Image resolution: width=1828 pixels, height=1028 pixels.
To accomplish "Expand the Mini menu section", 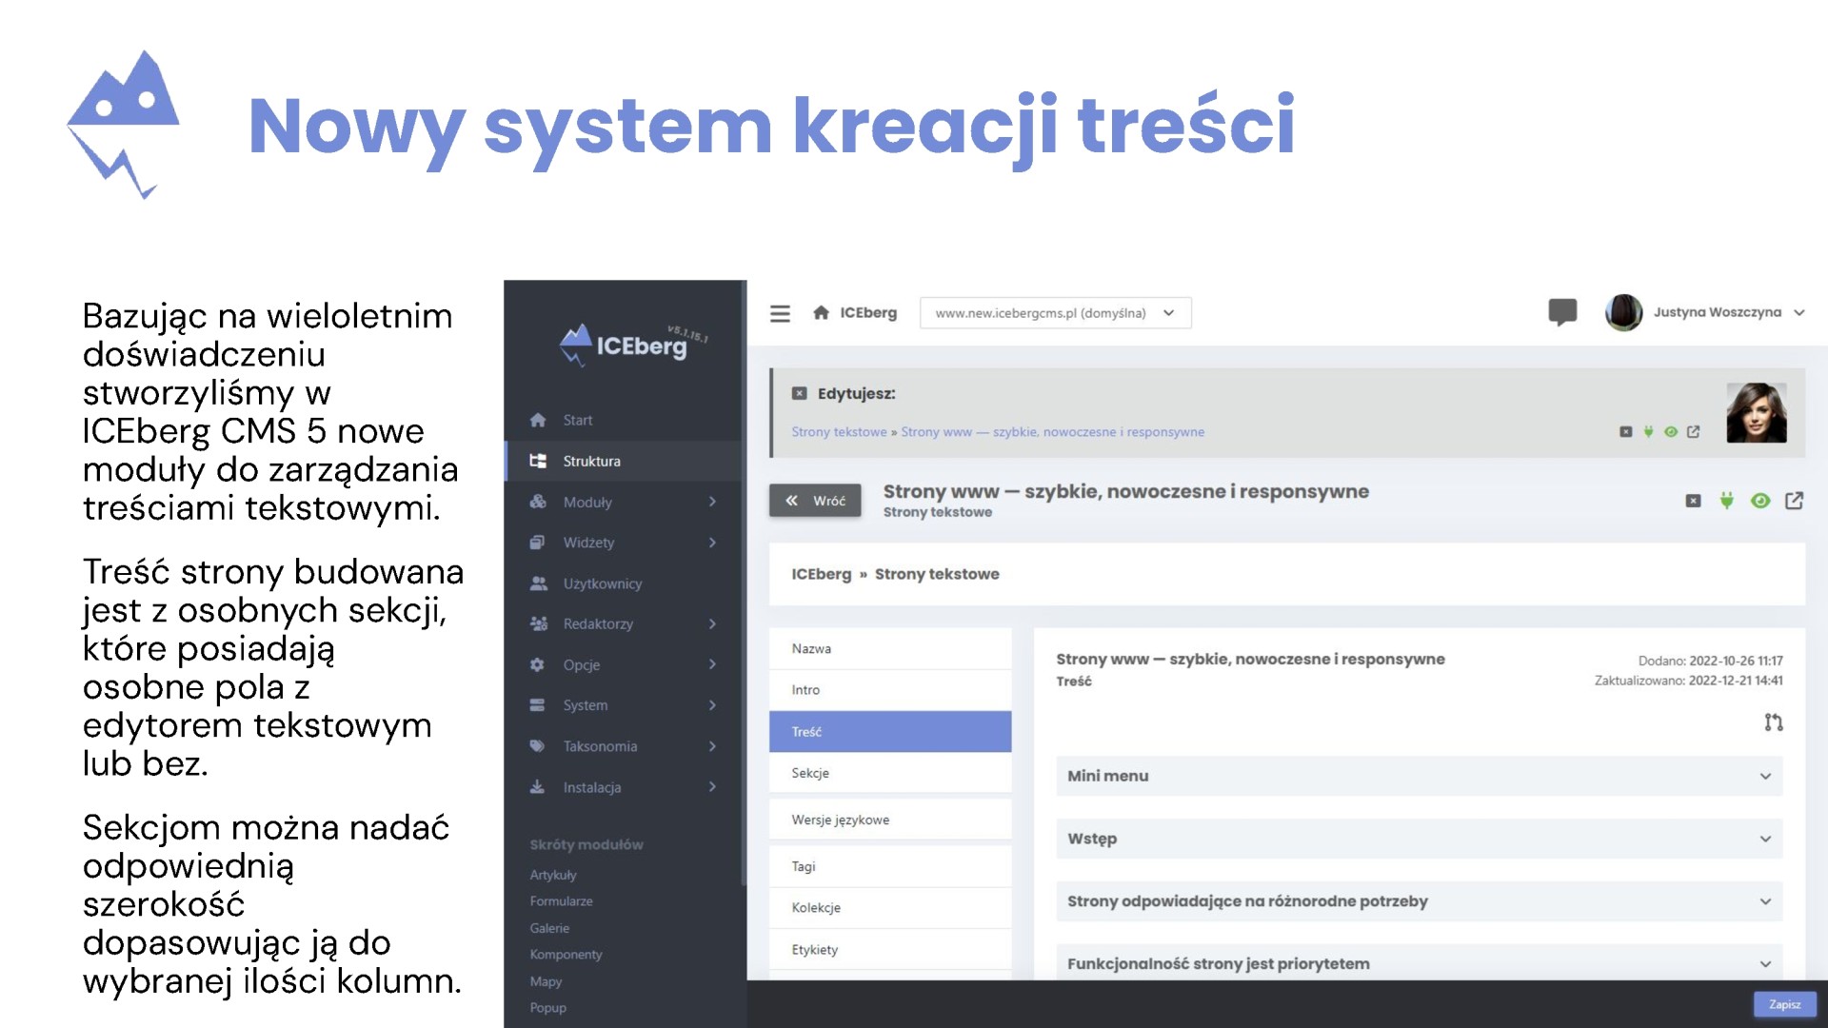I will pos(1419,776).
